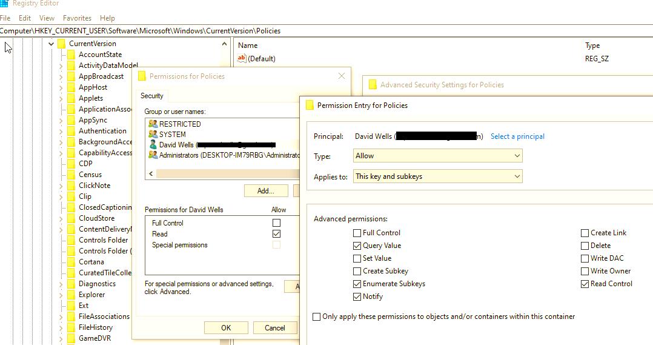Collapse the CurrentVersion tree node
The height and width of the screenshot is (345, 653).
[51, 43]
